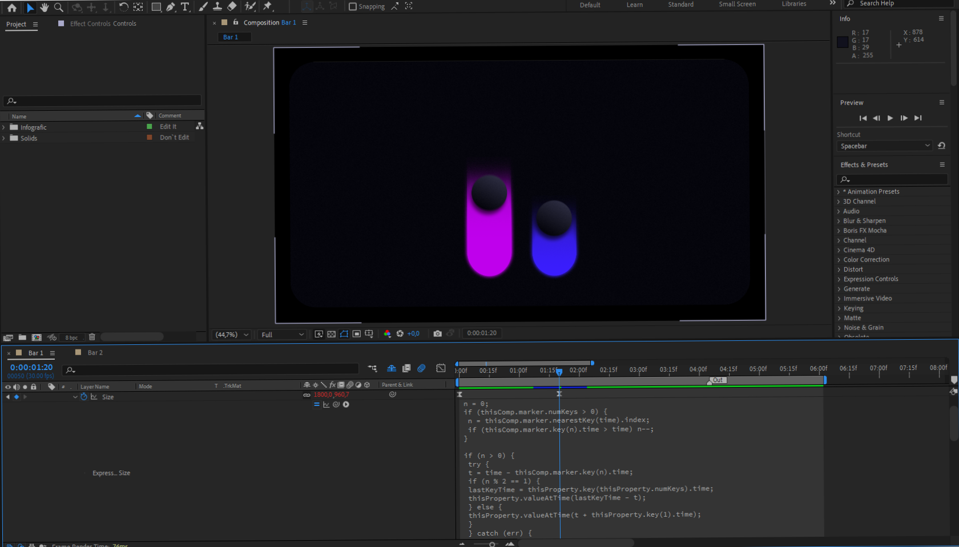Click the Libraries workspace label
This screenshot has height=547, width=959.
(x=793, y=4)
